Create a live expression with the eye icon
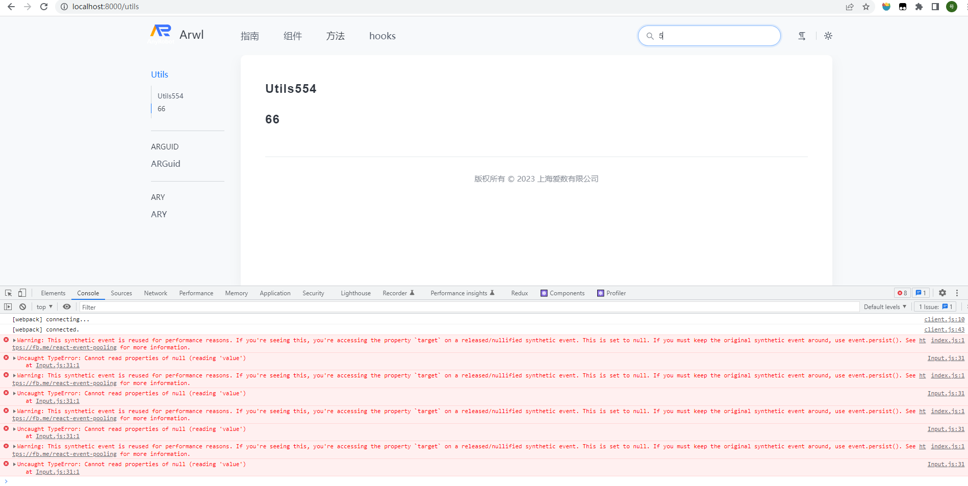This screenshot has width=968, height=486. [x=66, y=306]
